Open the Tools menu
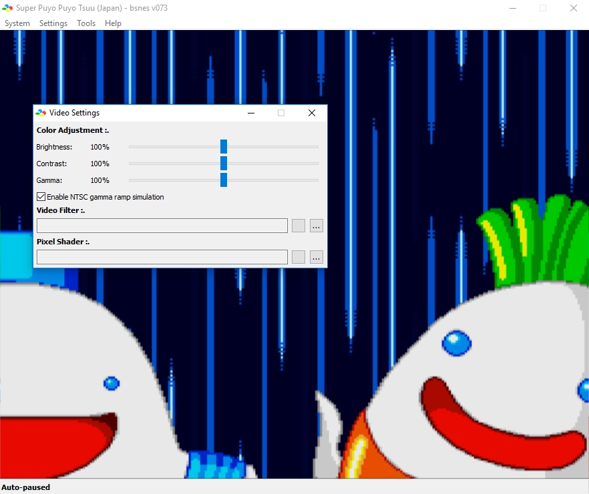The height and width of the screenshot is (494, 589). (86, 23)
